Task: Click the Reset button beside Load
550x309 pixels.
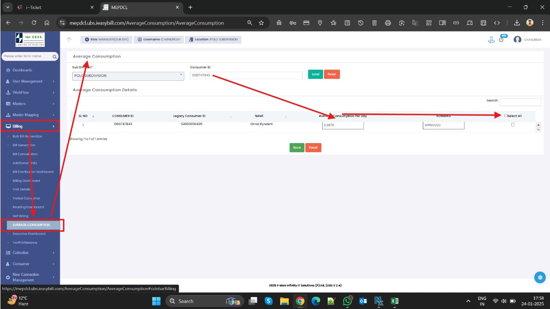Action: pos(332,74)
